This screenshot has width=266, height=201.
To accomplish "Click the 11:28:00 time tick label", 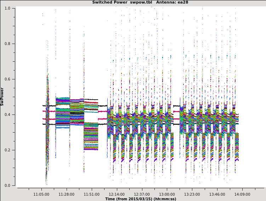I will click(67, 194).
